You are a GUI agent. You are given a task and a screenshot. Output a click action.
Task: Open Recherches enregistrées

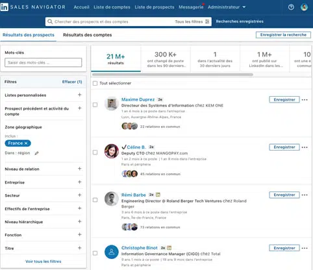(240, 21)
